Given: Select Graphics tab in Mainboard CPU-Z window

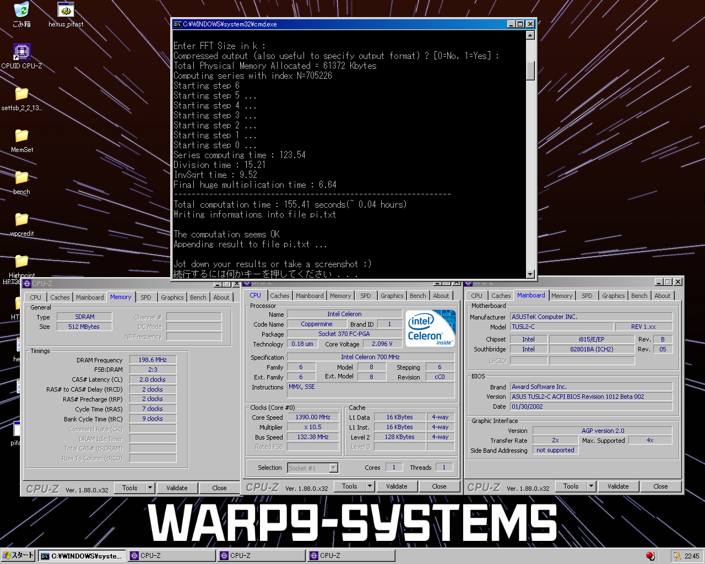Looking at the screenshot, I should [x=614, y=296].
